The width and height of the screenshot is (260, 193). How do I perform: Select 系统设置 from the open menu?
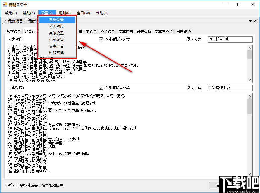(56, 20)
